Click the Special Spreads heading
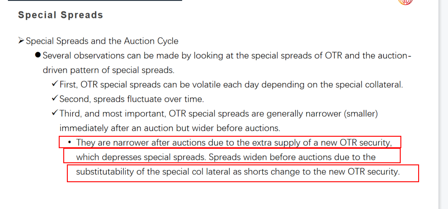 tap(61, 15)
